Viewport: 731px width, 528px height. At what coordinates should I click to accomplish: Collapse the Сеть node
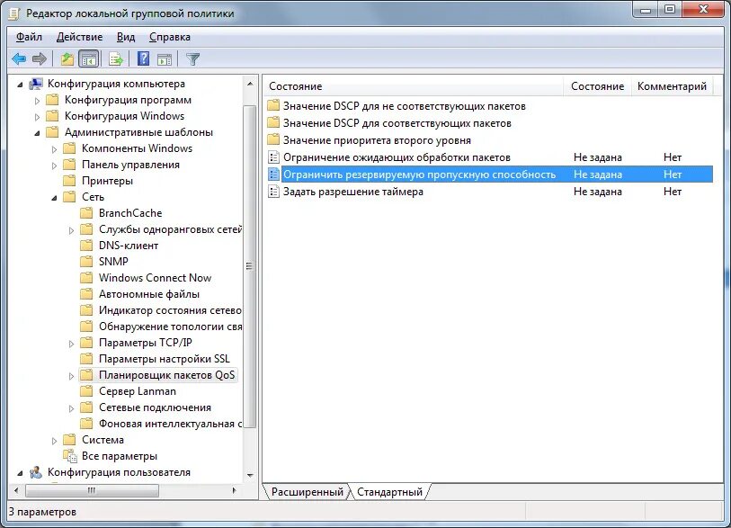(x=54, y=198)
